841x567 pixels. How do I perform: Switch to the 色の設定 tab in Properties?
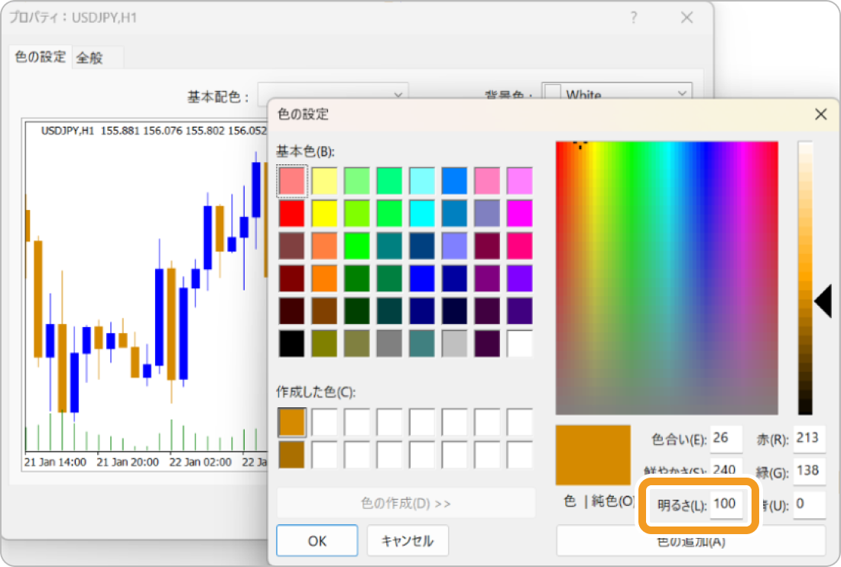click(x=41, y=57)
